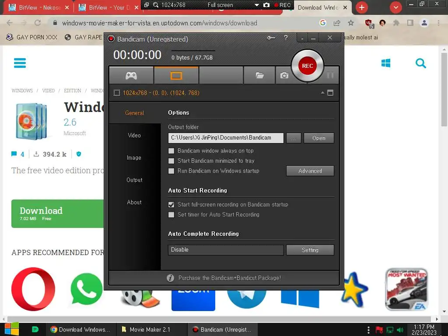Open a new tab with plus button
448x336 pixels.
click(362, 7)
